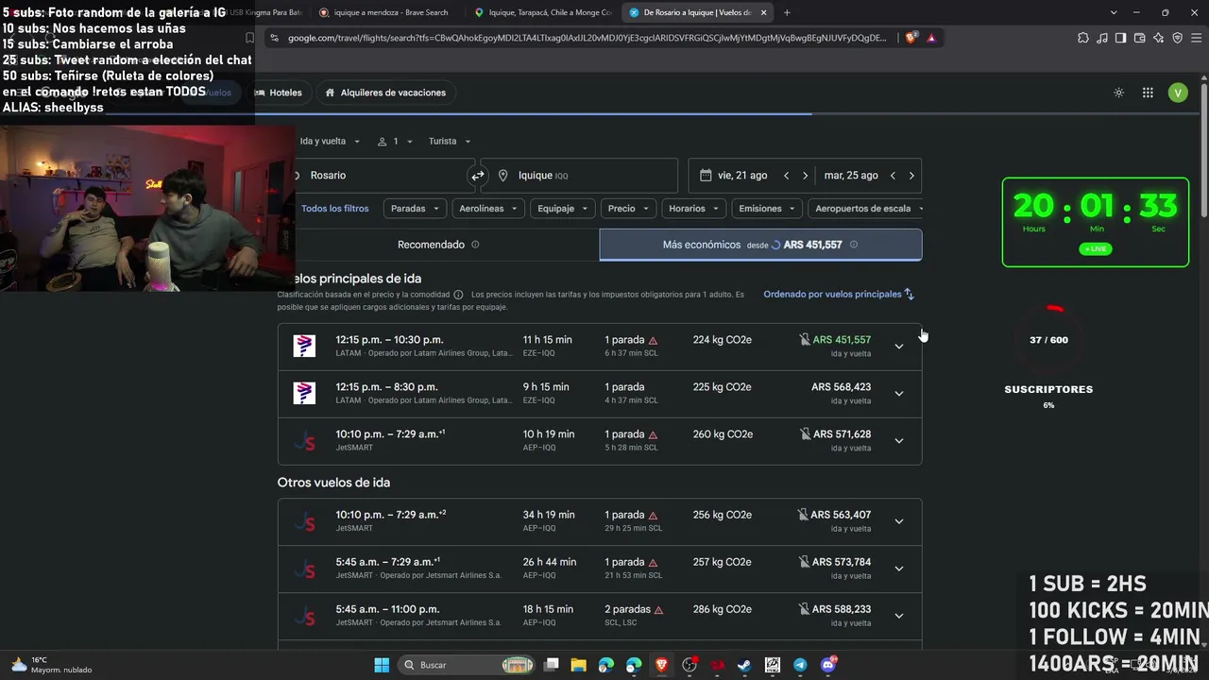The width and height of the screenshot is (1209, 680).
Task: Open Brave Rewards triangle icon
Action: coord(931,38)
